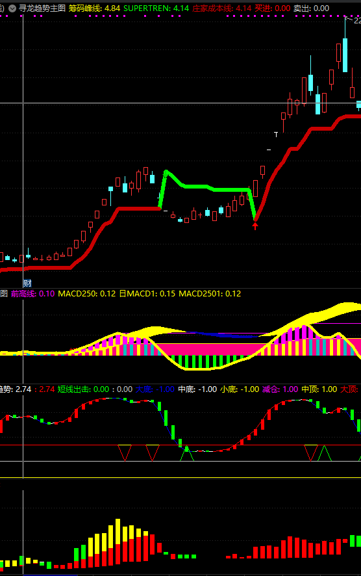Click the MACD2501 0.12 legend label
This screenshot has height=576, width=361.
click(x=210, y=293)
